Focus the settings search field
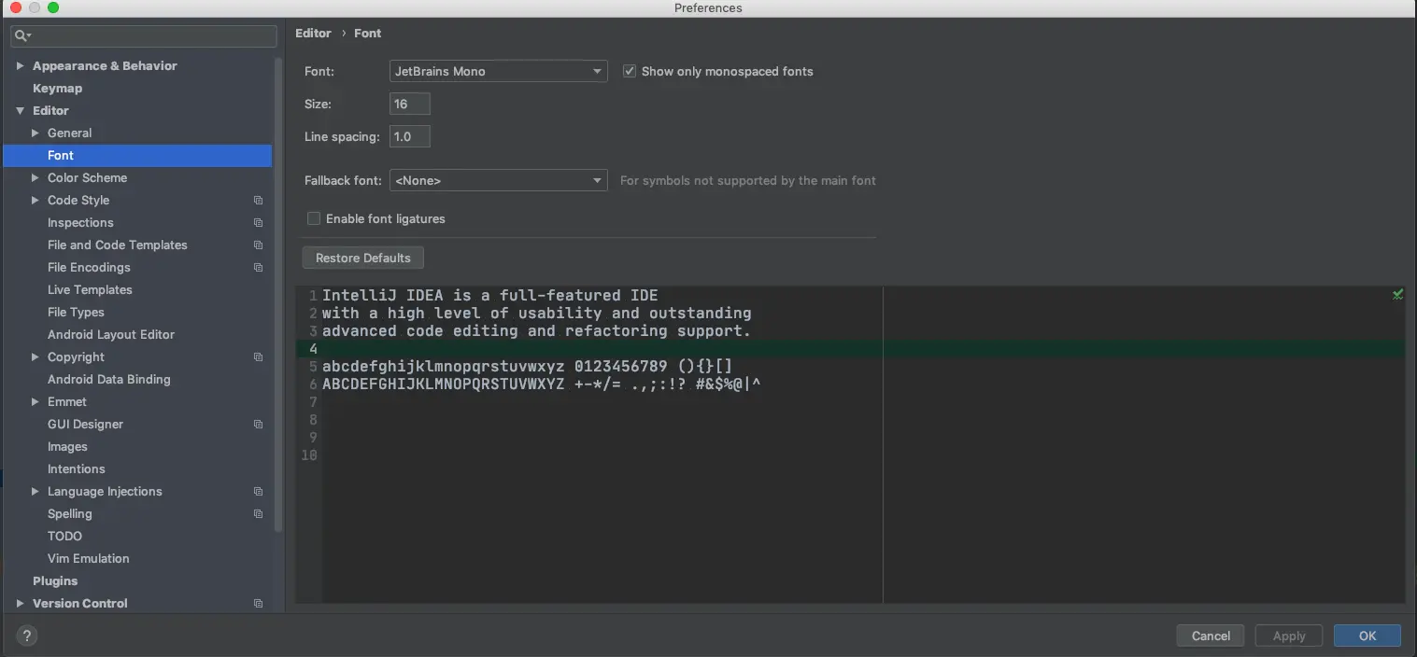Image resolution: width=1417 pixels, height=657 pixels. tap(144, 36)
